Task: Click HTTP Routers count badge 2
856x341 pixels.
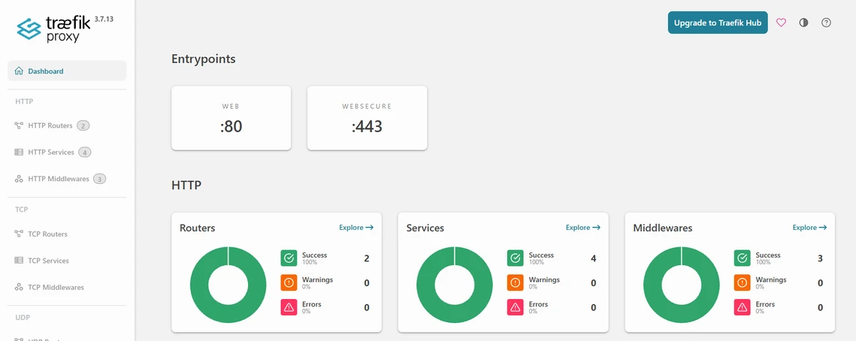Action: point(83,126)
